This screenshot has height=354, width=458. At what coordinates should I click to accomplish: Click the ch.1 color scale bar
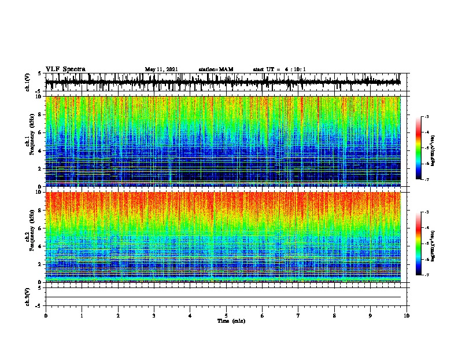[x=418, y=148]
